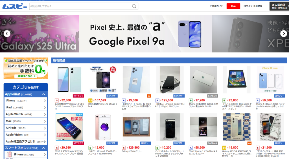Open the 法人様向け 販売・買取窓口 button

tap(279, 6)
